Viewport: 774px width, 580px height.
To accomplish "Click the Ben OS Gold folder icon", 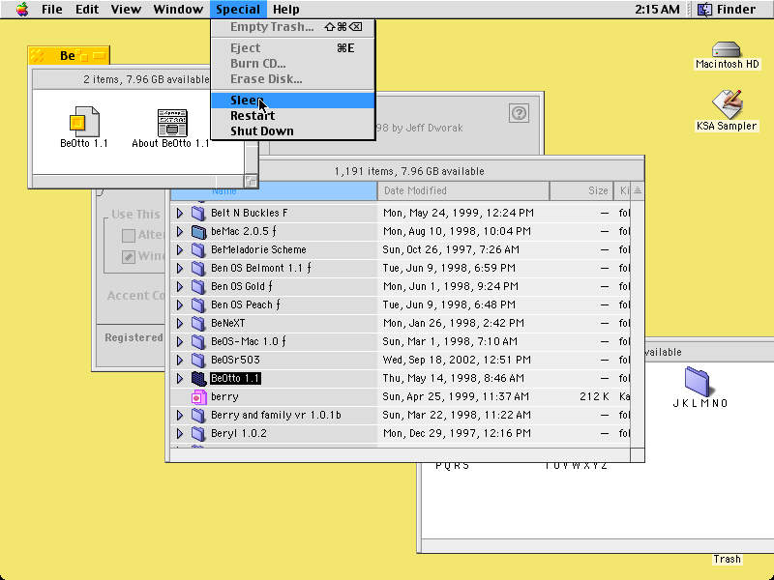I will coord(198,286).
